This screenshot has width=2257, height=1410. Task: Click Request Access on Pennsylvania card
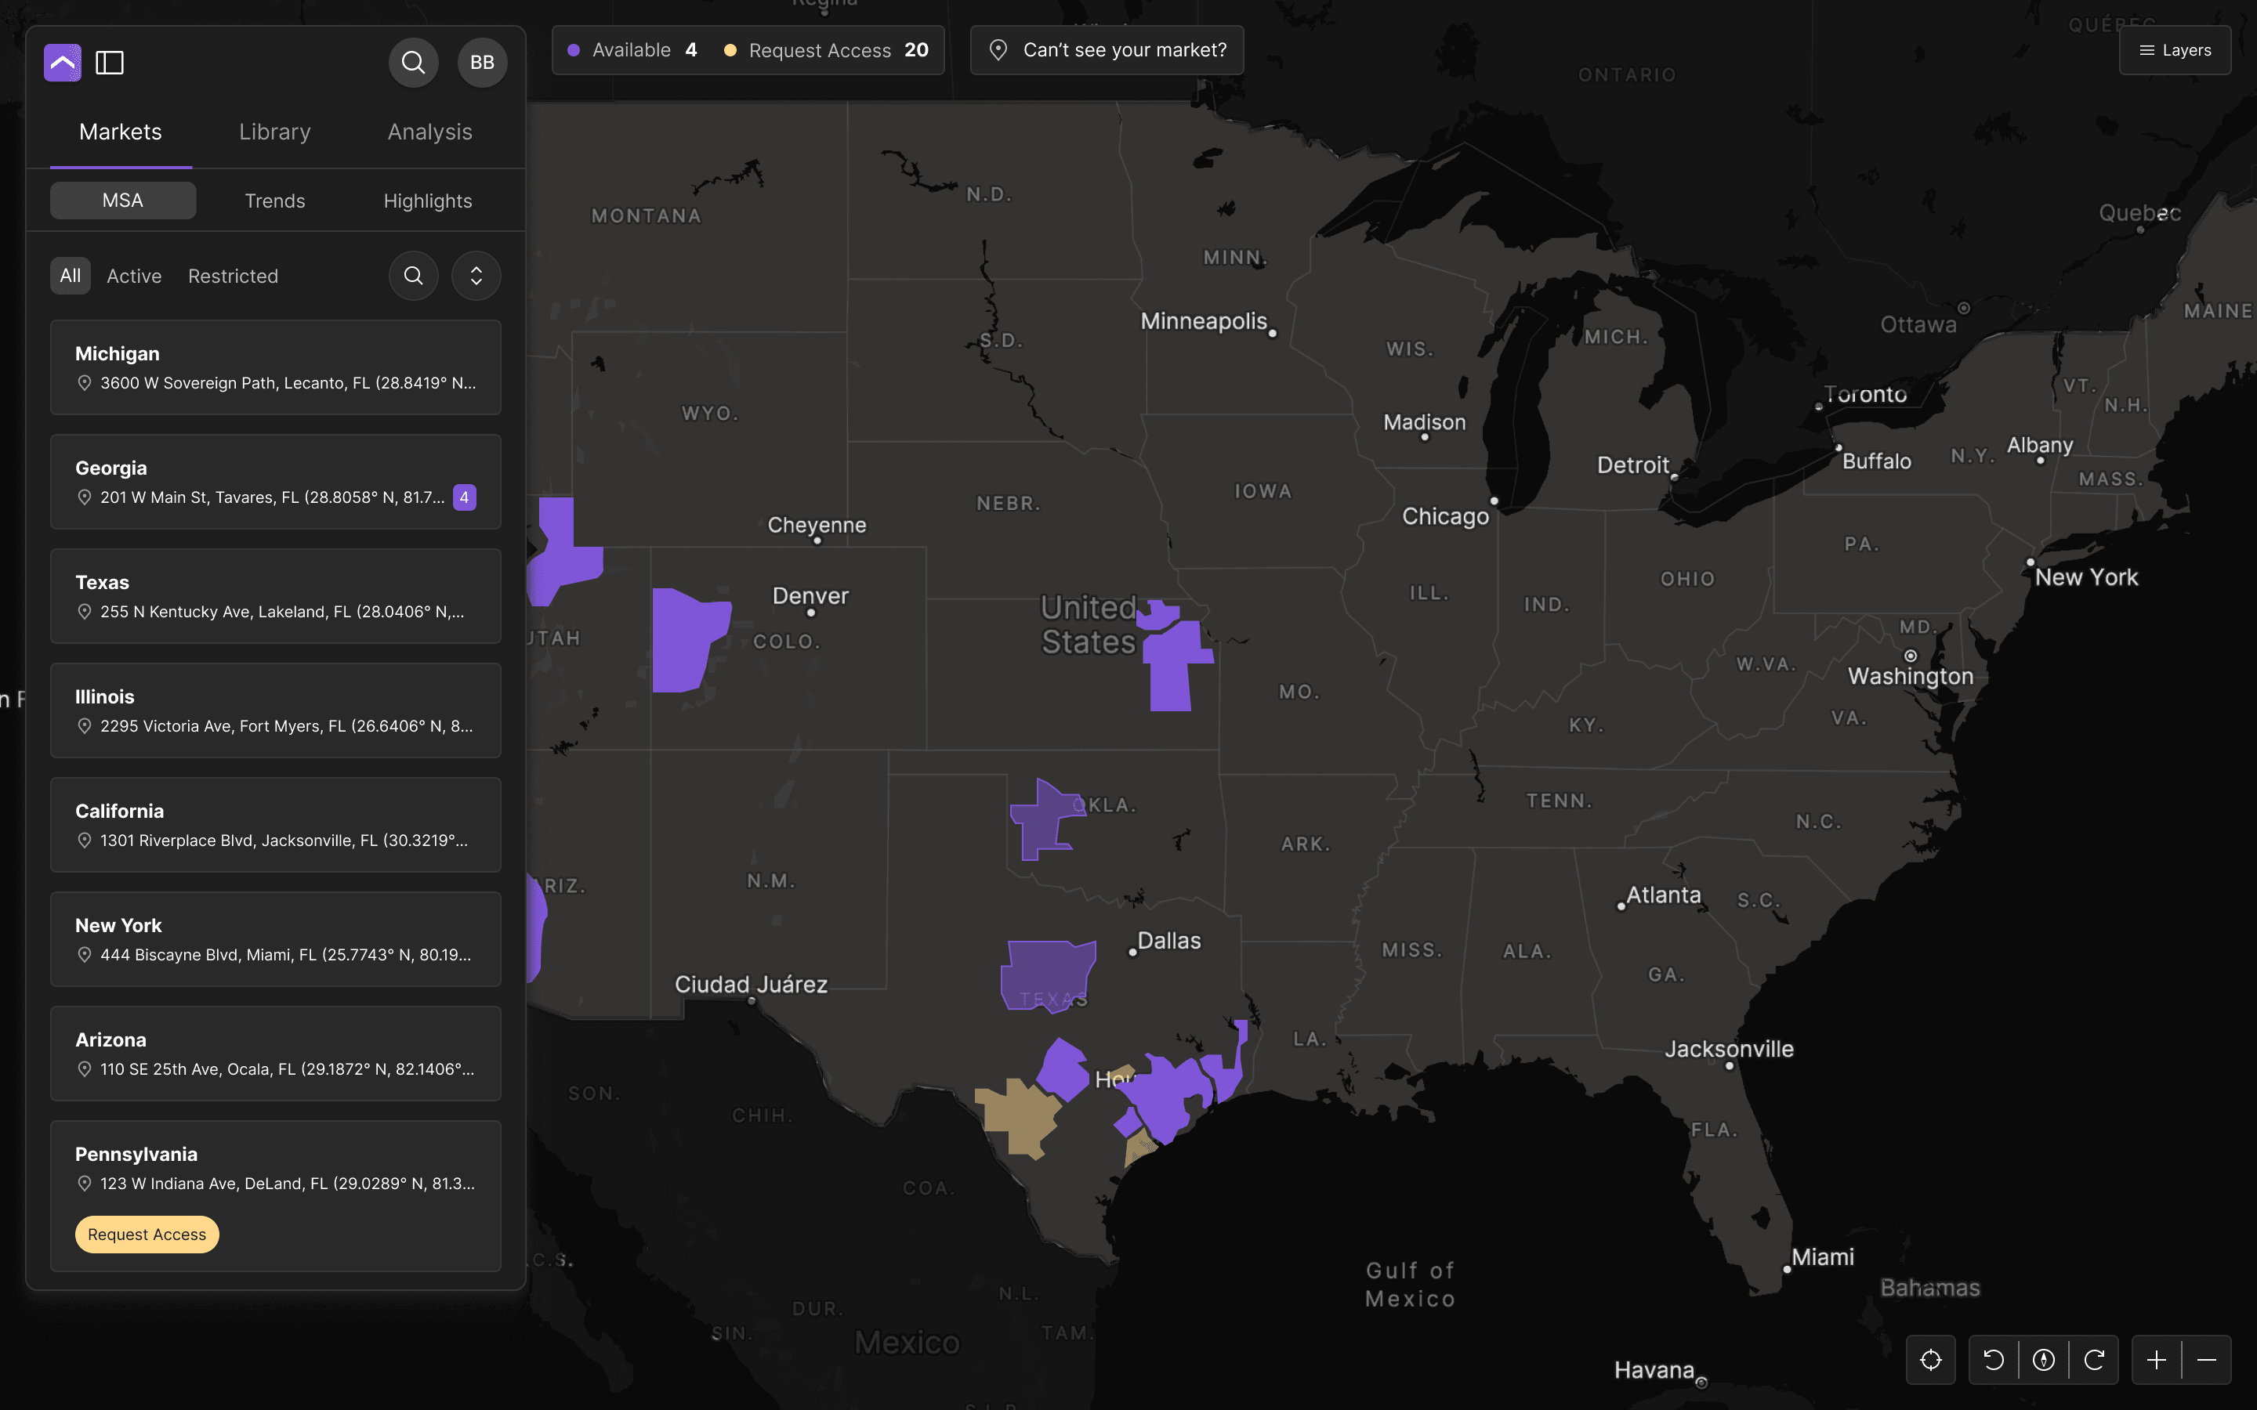point(147,1235)
